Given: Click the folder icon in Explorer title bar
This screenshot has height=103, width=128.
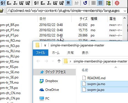Looking at the screenshot, I should (x=37, y=45).
